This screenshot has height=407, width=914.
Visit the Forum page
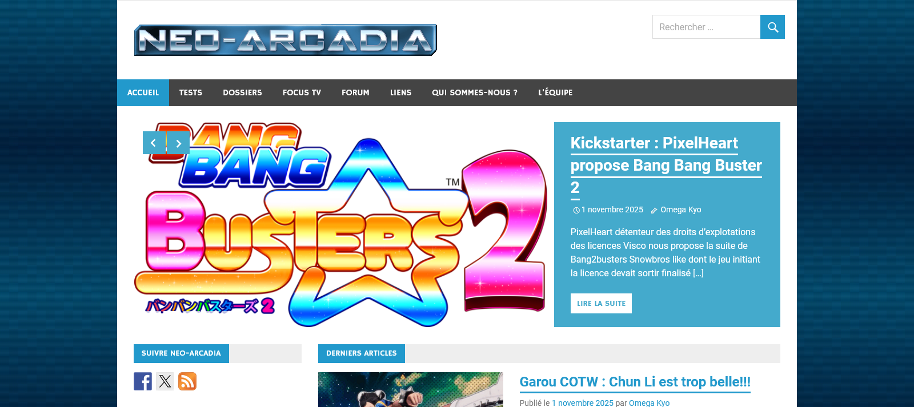click(x=355, y=92)
